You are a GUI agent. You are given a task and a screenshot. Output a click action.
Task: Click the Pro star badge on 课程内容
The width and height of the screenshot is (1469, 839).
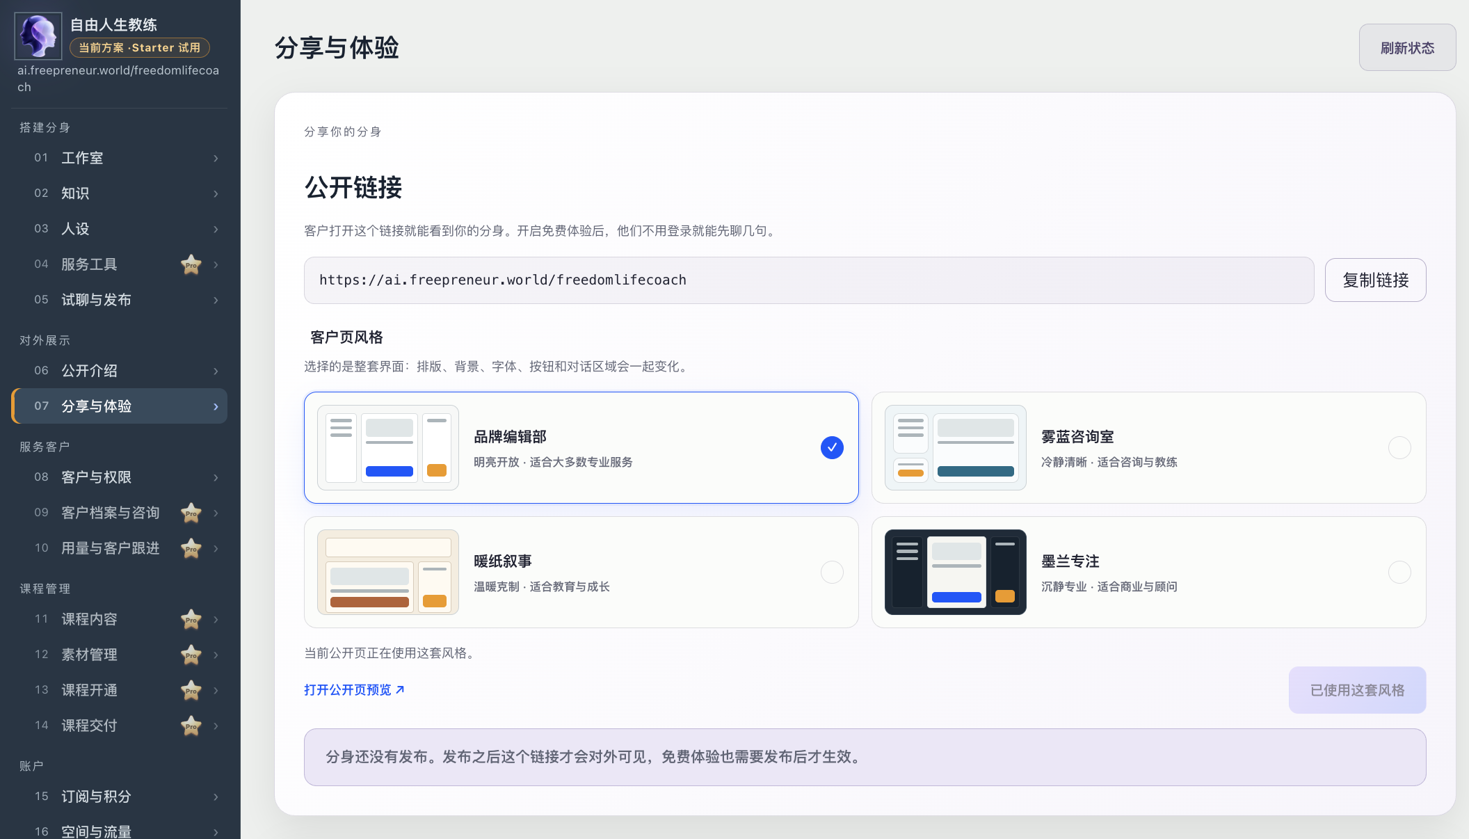click(x=191, y=619)
